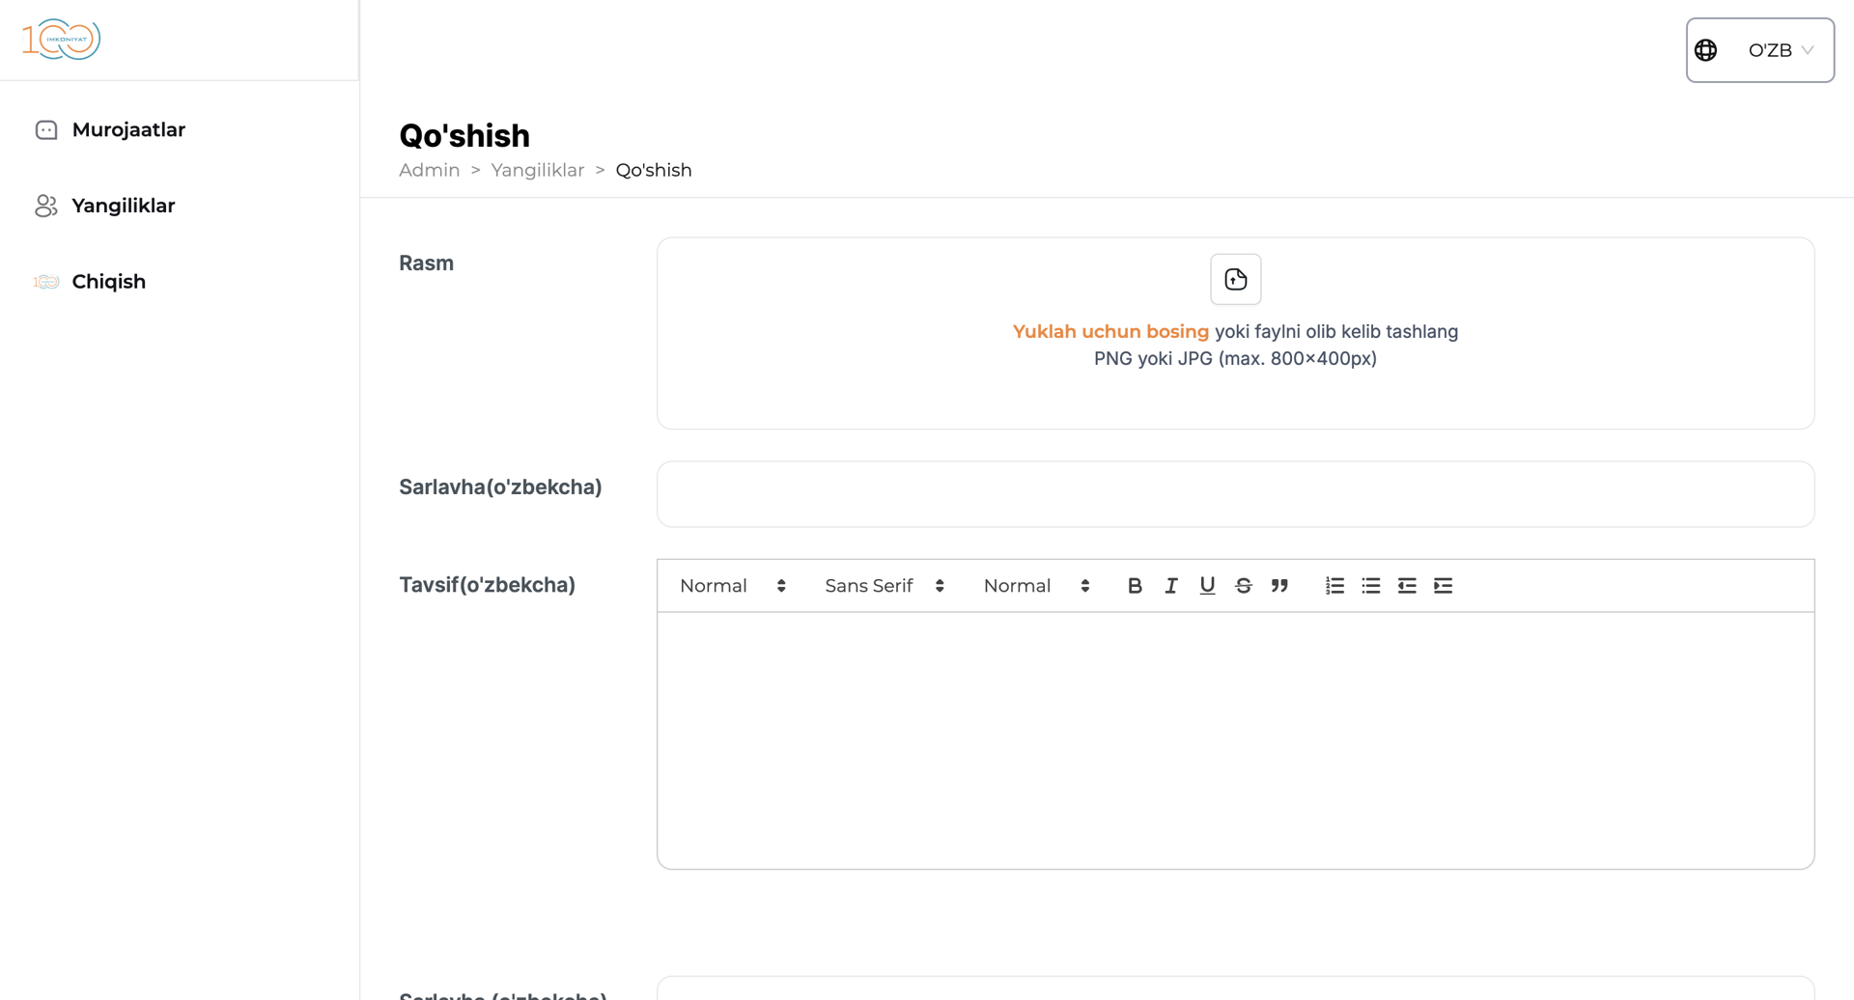Toggle underline formatting in the editor

click(1207, 586)
